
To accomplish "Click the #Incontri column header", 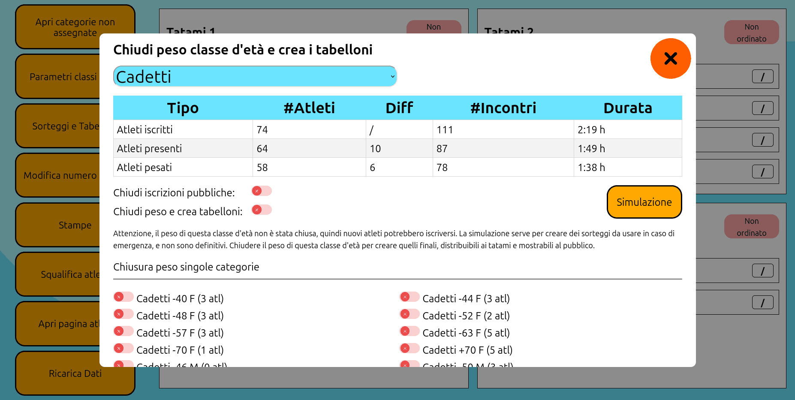I will pos(503,108).
